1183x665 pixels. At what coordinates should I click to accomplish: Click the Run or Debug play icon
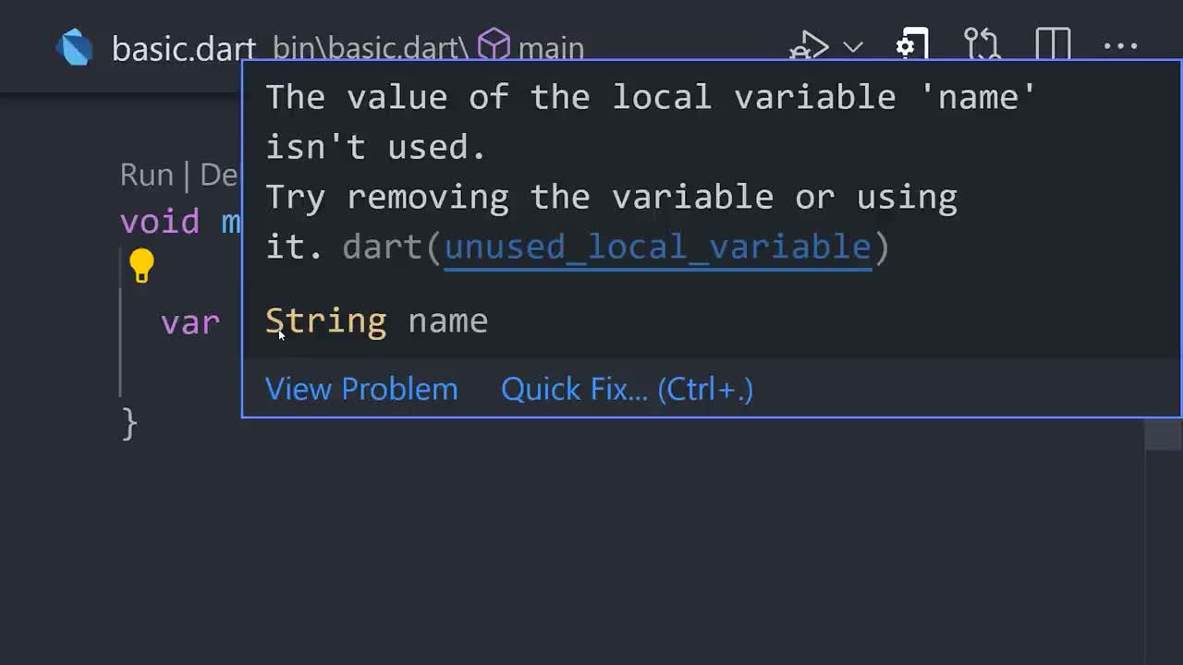[811, 45]
